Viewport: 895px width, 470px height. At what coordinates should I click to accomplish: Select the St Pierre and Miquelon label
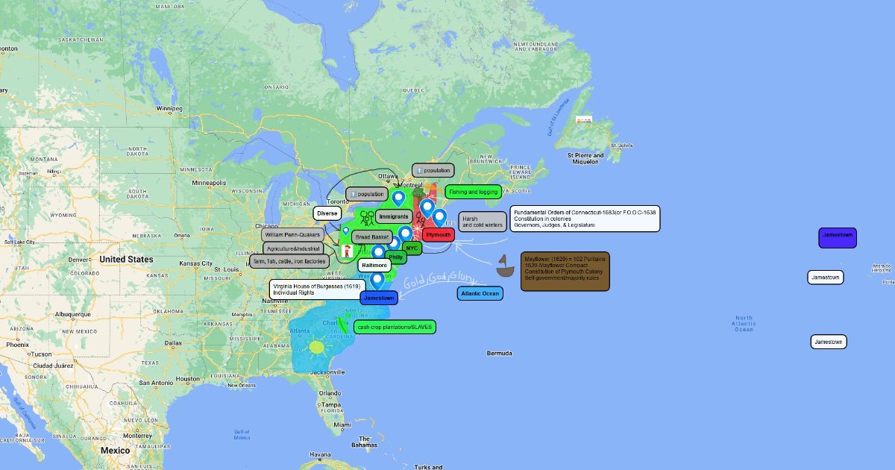[585, 159]
